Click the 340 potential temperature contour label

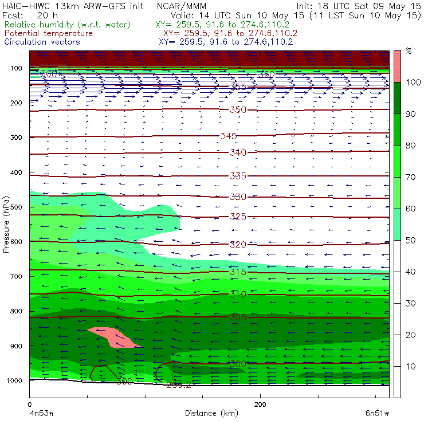238,152
